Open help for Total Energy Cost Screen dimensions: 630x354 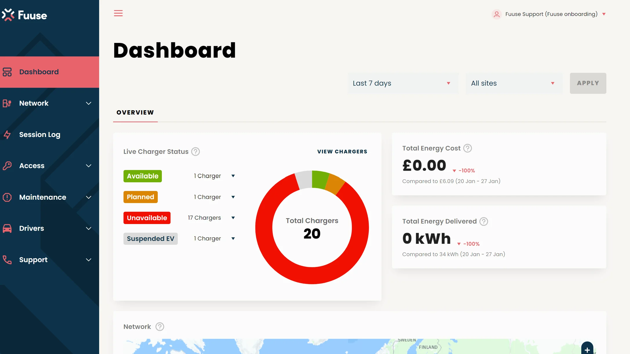[x=467, y=148]
